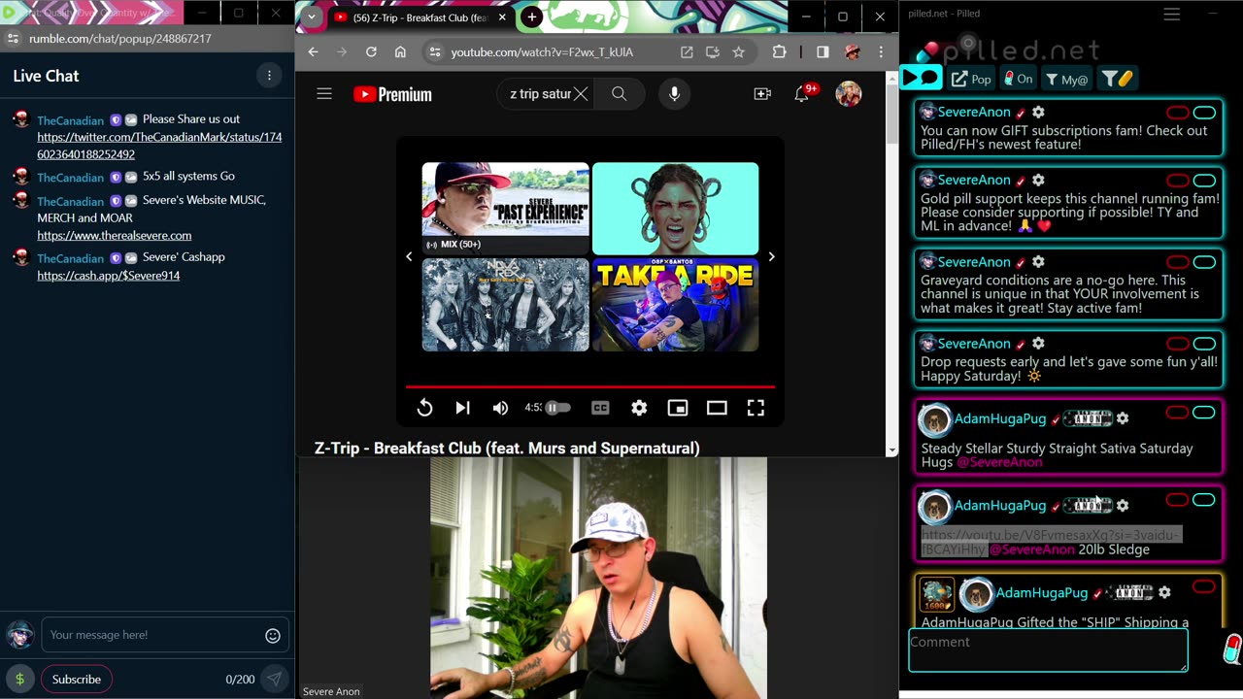The width and height of the screenshot is (1243, 699).
Task: Click the Rumble Subscribe button
Action: 77,679
